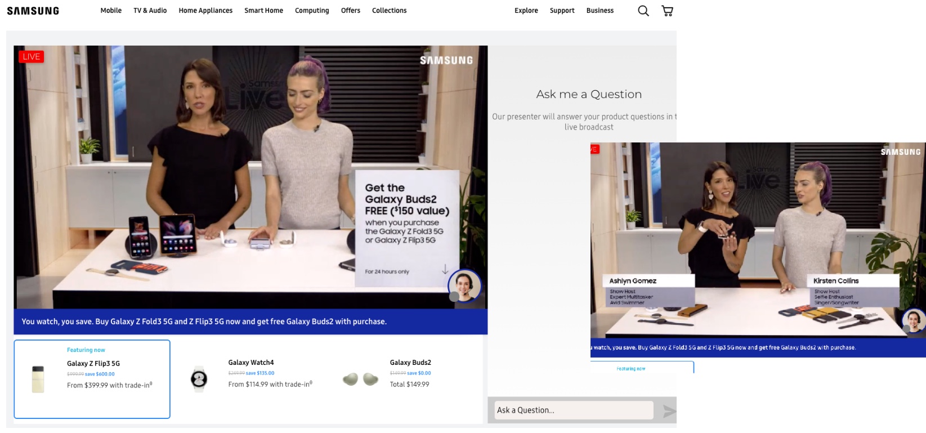Image resolution: width=926 pixels, height=433 pixels.
Task: Click the 'From $399.99 with trade-in' price text
Action: click(109, 385)
